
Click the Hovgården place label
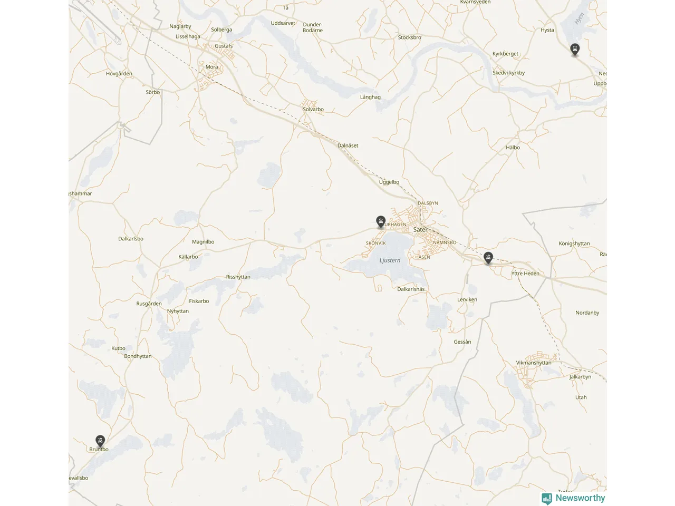[119, 74]
